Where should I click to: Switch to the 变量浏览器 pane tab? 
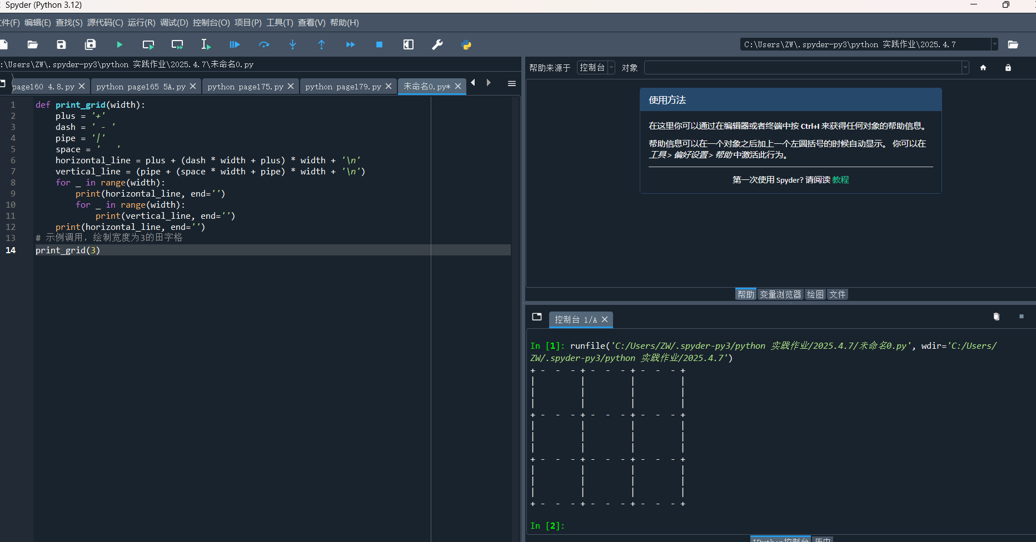coord(780,294)
